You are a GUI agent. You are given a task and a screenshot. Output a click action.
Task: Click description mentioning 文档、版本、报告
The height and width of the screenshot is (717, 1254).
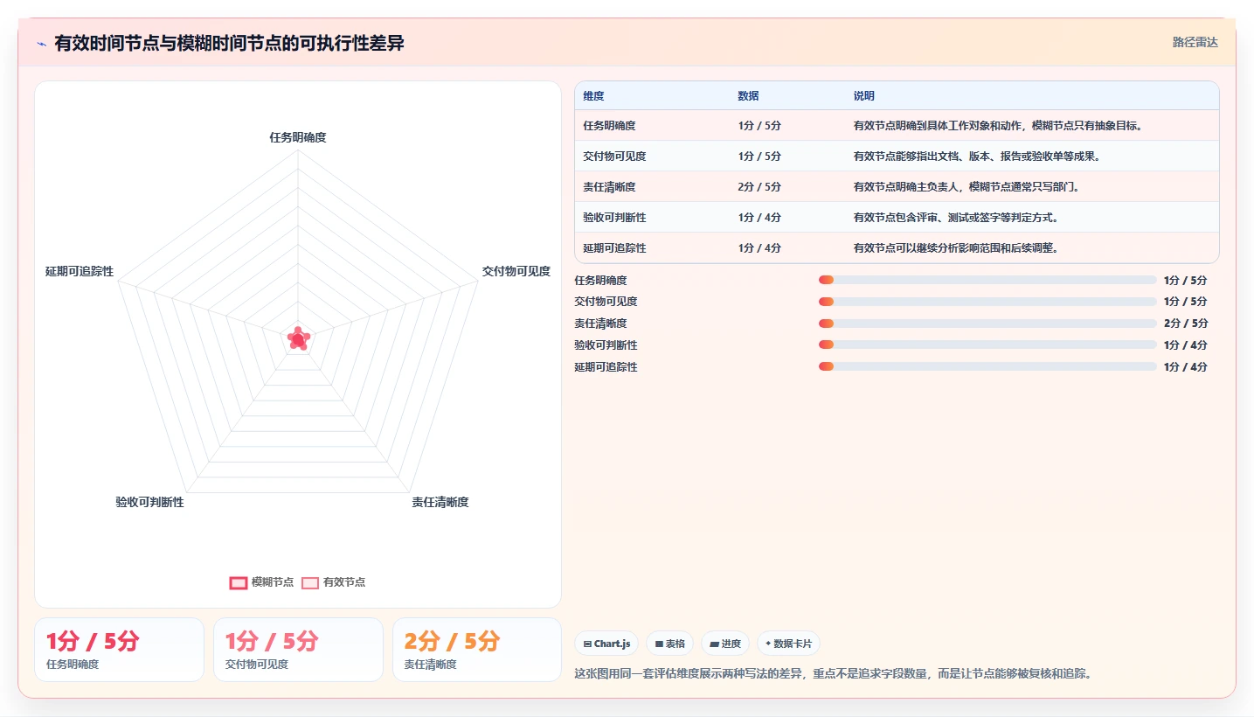976,157
